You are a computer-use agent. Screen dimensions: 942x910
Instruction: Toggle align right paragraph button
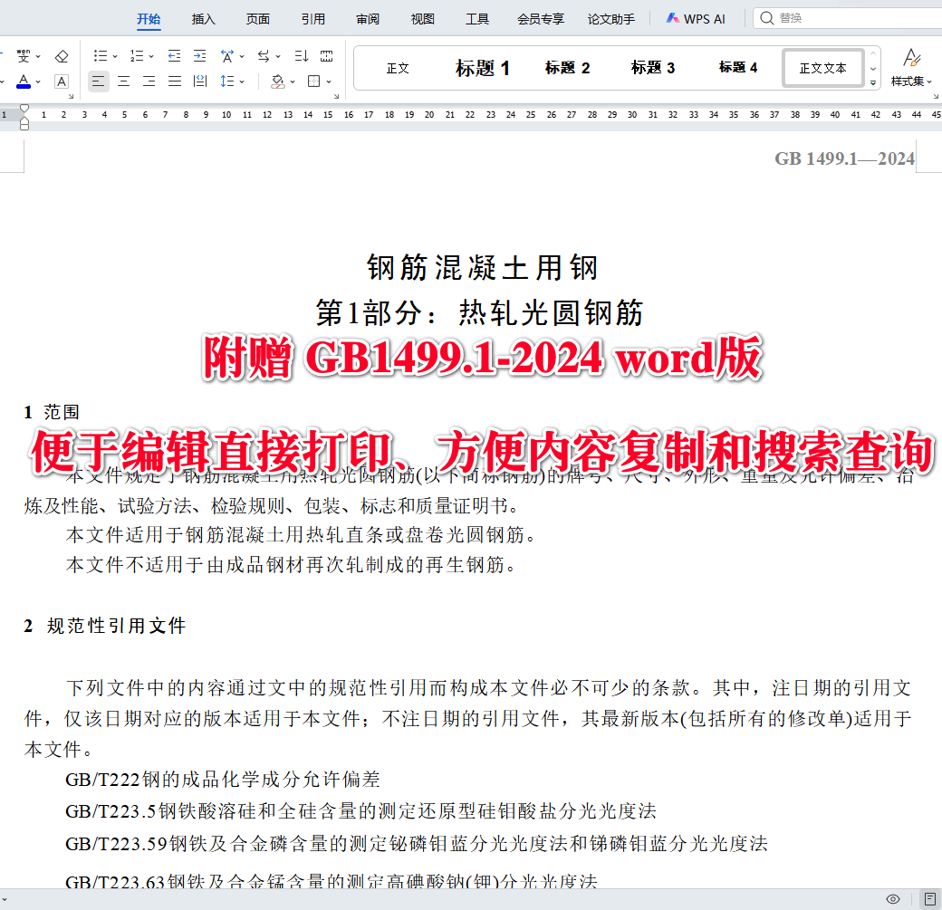(x=149, y=81)
